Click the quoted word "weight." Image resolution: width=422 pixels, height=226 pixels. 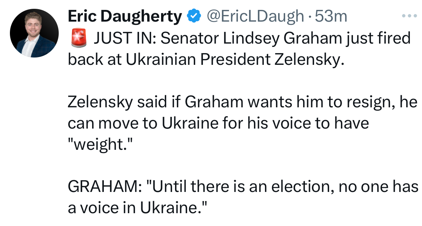pyautogui.click(x=99, y=145)
